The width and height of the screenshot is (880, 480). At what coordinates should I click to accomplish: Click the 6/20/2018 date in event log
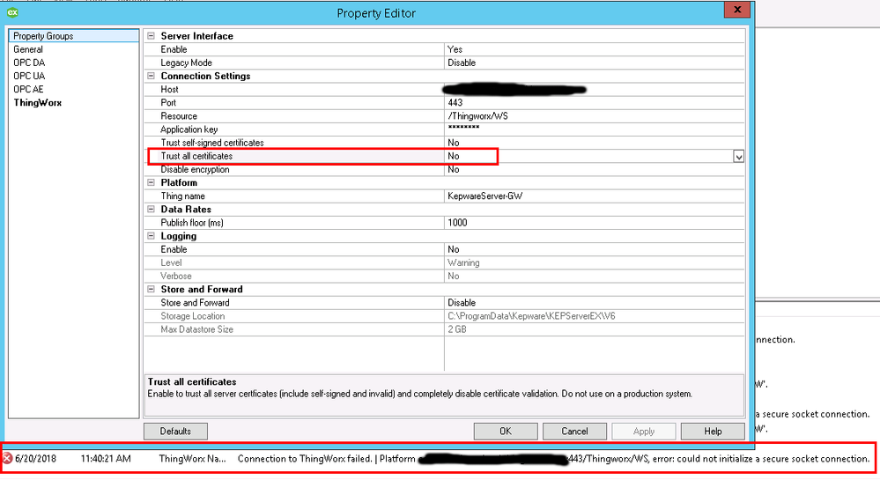pos(35,459)
